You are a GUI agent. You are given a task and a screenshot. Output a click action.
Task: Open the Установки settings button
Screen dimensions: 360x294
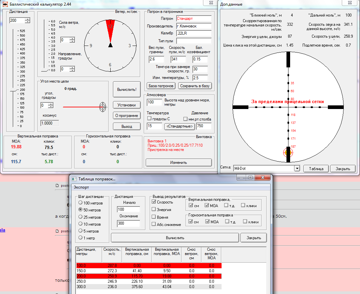(x=127, y=105)
